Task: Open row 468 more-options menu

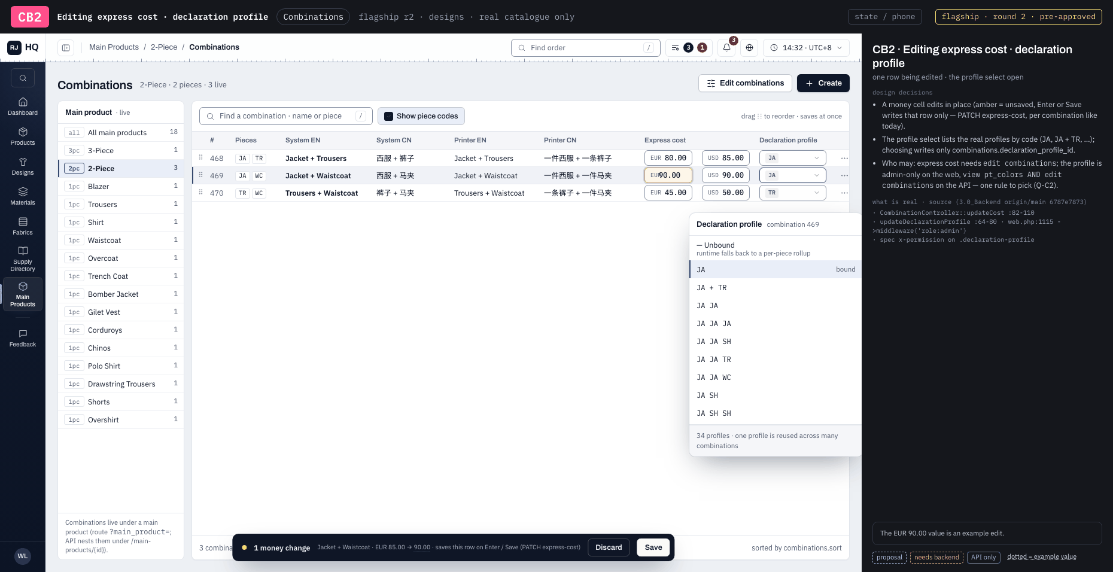Action: [844, 158]
